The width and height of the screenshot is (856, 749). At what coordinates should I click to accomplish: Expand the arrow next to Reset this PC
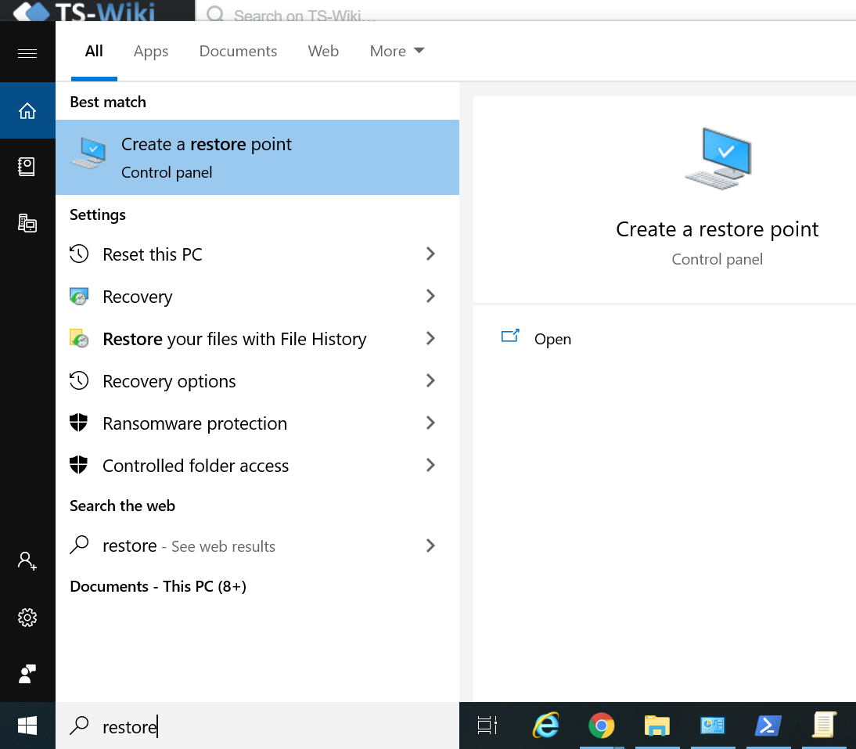tap(430, 254)
